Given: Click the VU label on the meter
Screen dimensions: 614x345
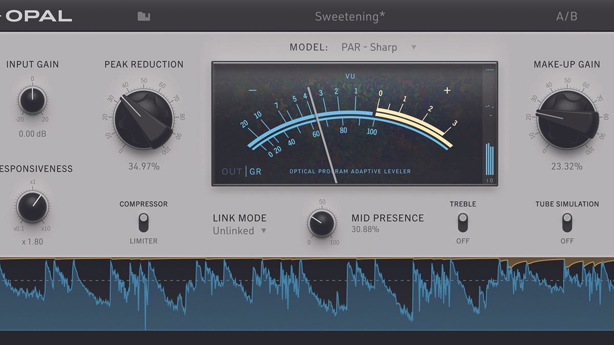Looking at the screenshot, I should pyautogui.click(x=349, y=76).
